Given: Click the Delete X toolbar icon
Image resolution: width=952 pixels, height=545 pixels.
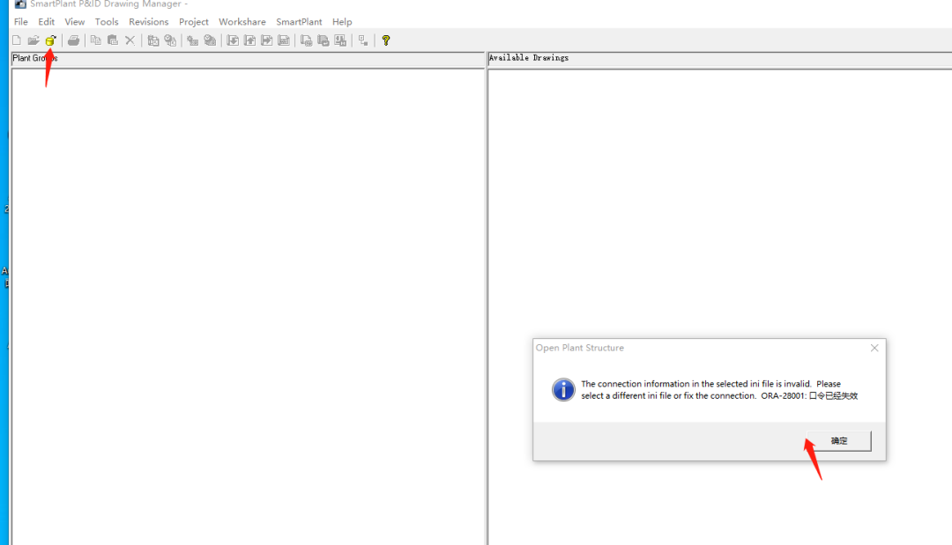Looking at the screenshot, I should tap(130, 41).
